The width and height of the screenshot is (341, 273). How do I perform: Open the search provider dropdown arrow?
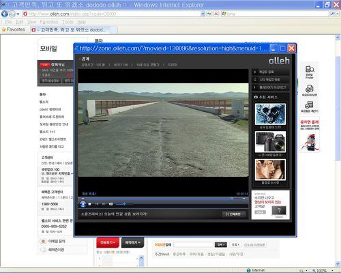[x=338, y=14]
